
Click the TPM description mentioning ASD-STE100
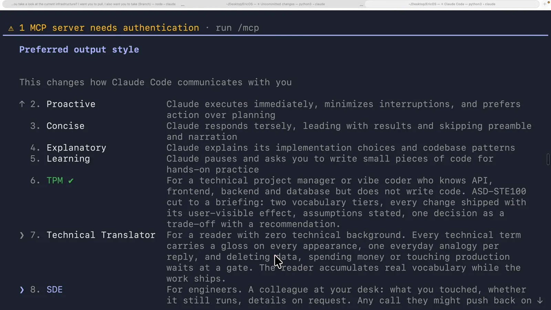pyautogui.click(x=346, y=202)
